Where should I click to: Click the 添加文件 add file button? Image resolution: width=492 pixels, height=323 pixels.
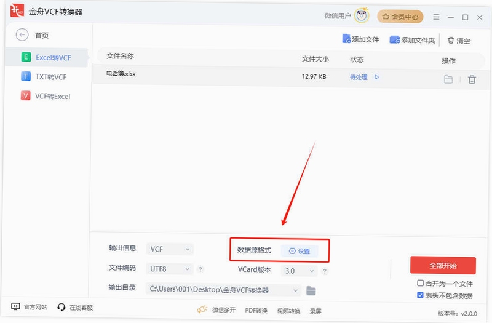360,39
